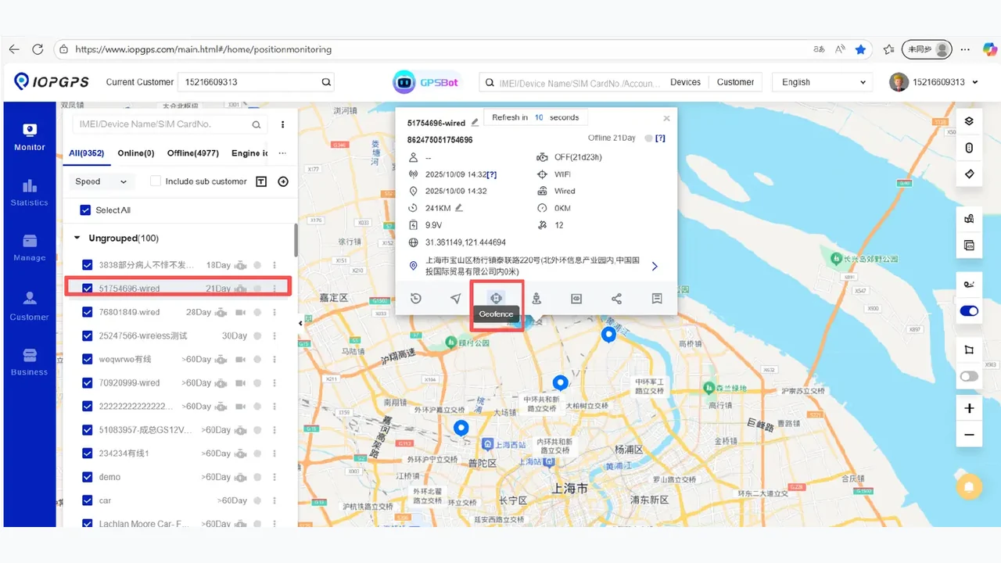
Task: Uncheck the 51754696-wired device checkbox
Action: (x=88, y=289)
